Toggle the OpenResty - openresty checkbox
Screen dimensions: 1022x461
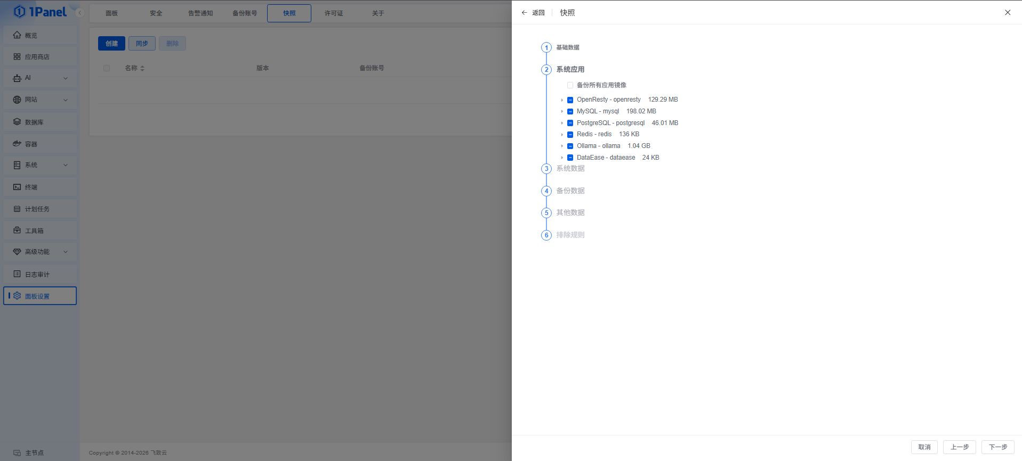(570, 100)
